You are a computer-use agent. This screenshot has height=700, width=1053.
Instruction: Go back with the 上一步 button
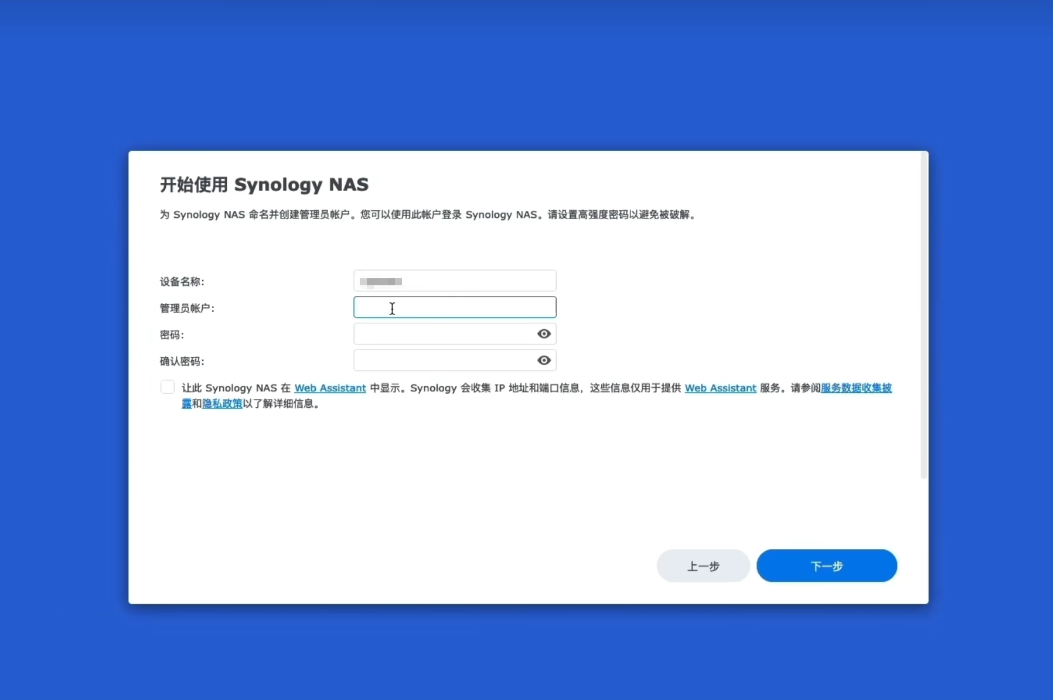coord(703,566)
